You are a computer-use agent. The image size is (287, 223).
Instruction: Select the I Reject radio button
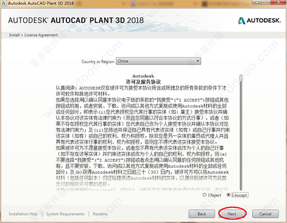205,195
